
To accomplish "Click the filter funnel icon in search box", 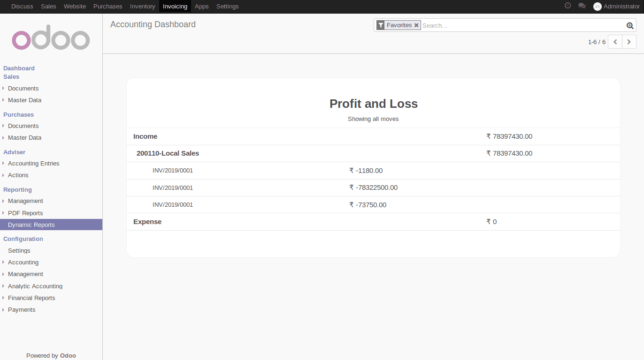I will [381, 25].
